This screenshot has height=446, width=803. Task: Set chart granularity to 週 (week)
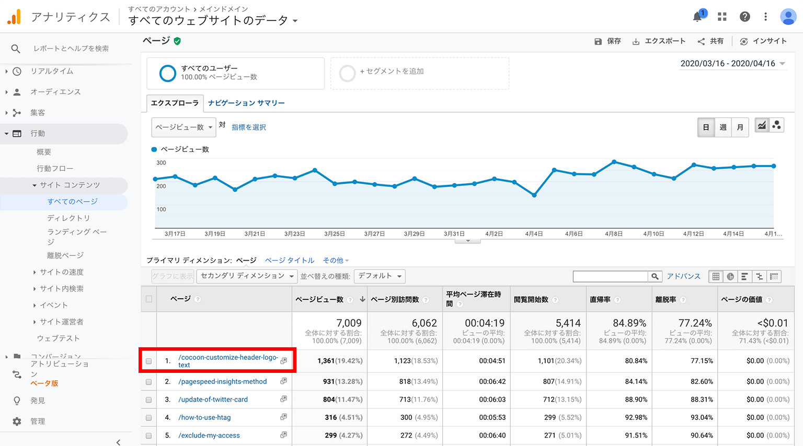click(723, 127)
